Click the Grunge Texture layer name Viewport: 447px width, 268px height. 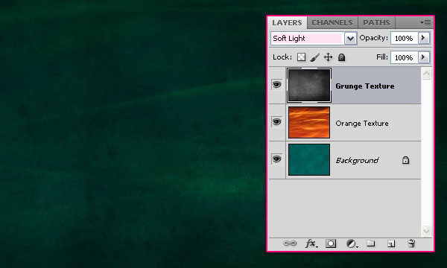[x=365, y=86]
